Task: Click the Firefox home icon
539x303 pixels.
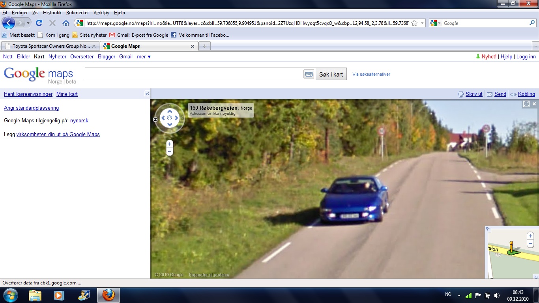Action: 65,22
